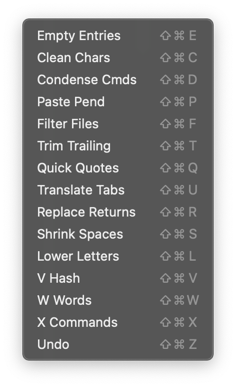
Task: Click Trim Trailing in the menu
Action: (118, 146)
